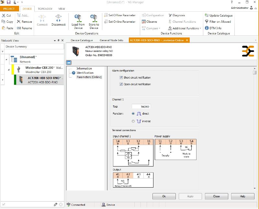Click the filter dropdown under Device Summary
Viewport: 259px width, 209px height.
(x=3, y=52)
